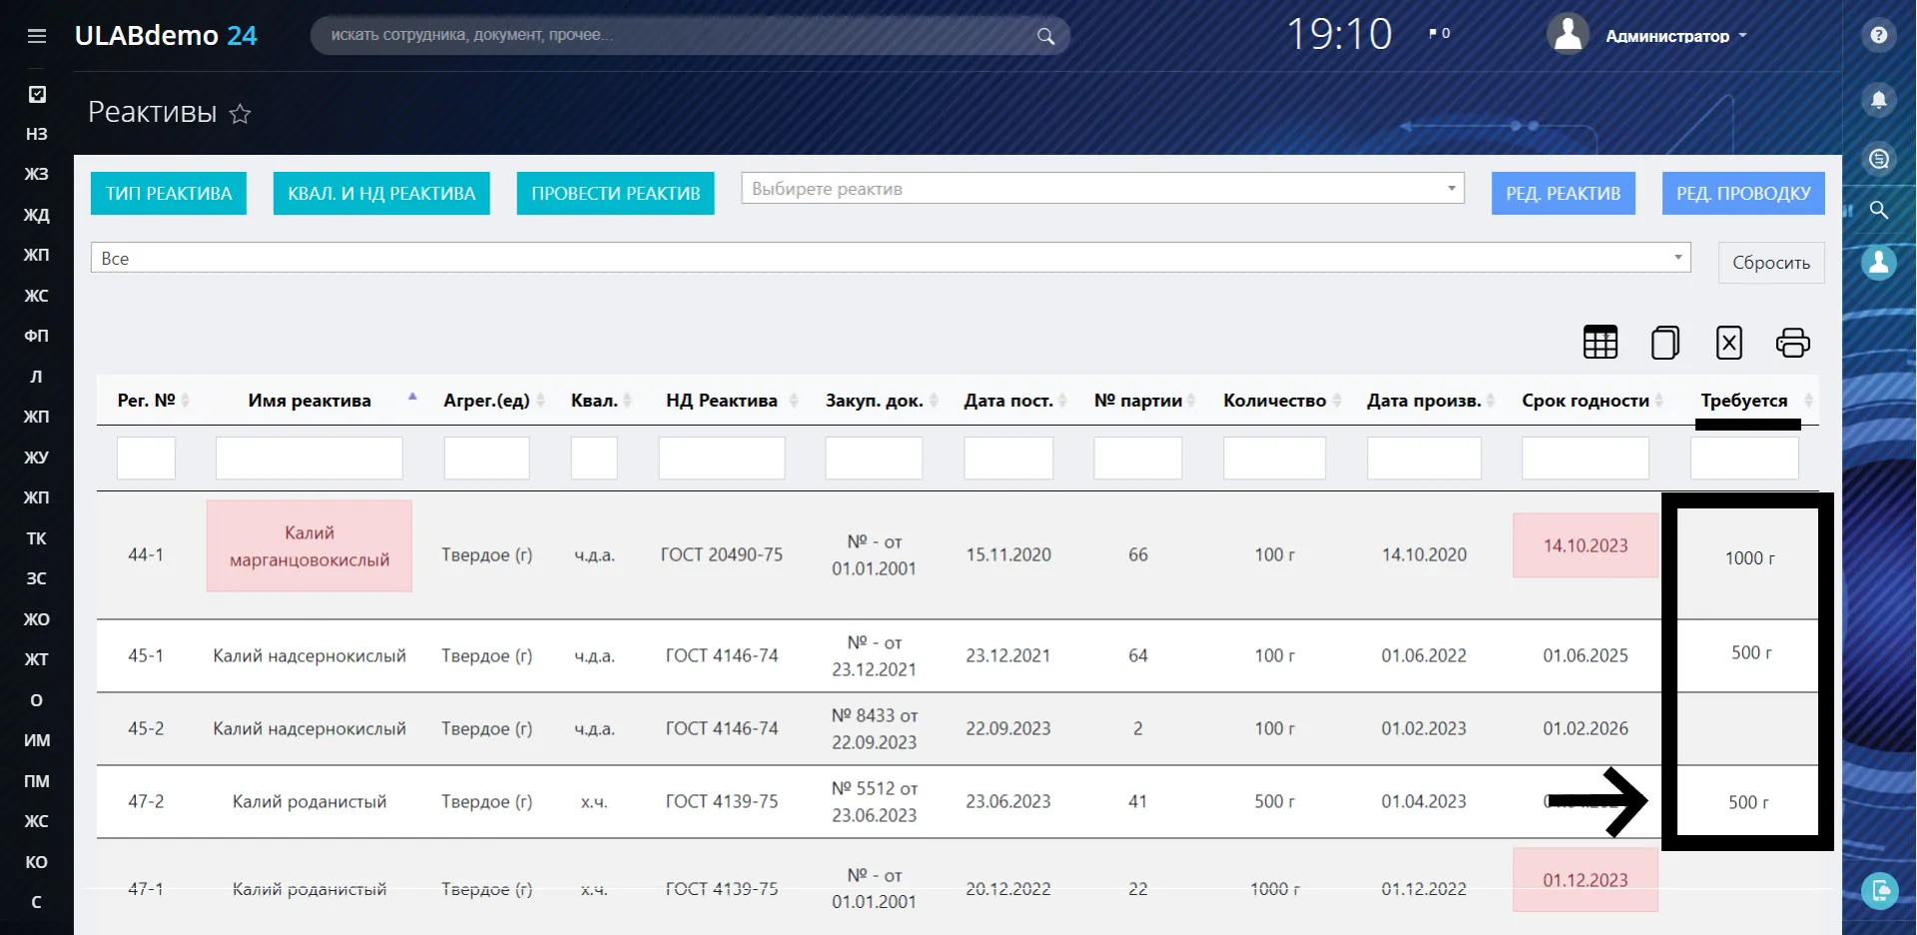Click the column visibility table icon

click(x=1600, y=343)
